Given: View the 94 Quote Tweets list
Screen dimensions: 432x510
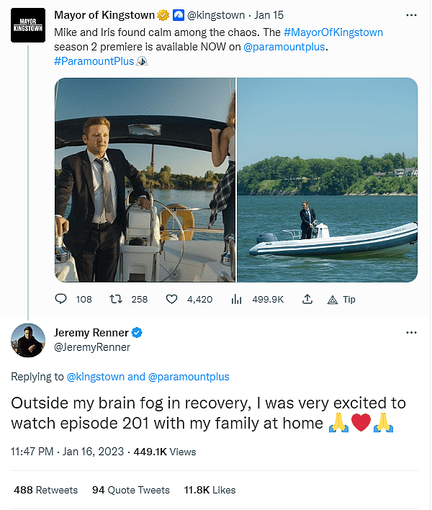Looking at the screenshot, I should coord(130,490).
